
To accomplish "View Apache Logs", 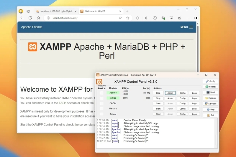I will [194, 93].
